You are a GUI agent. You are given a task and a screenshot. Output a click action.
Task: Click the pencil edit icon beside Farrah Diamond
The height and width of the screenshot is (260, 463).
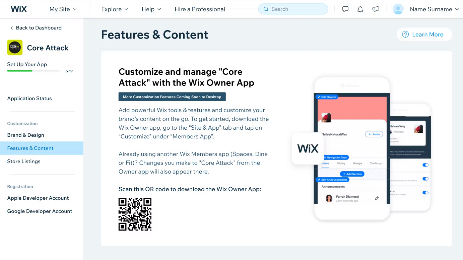click(377, 198)
